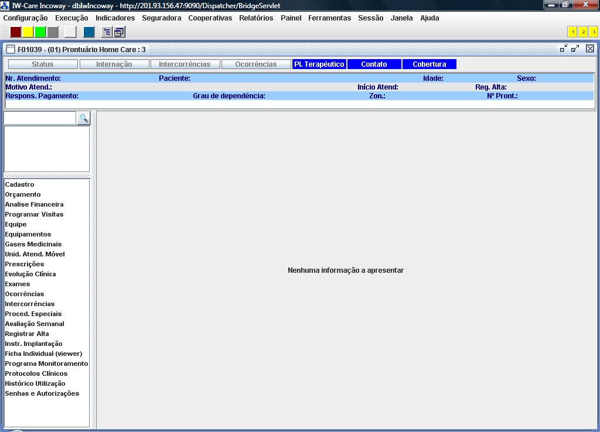Click the dark red toolbar square
This screenshot has width=600, height=432.
click(15, 32)
